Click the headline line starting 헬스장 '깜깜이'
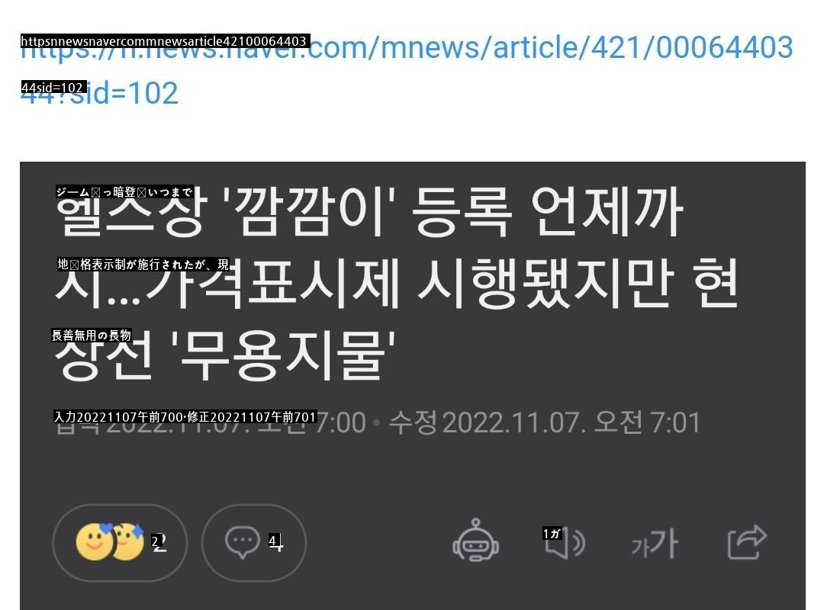Screen dimensions: 824x610 pos(369,212)
